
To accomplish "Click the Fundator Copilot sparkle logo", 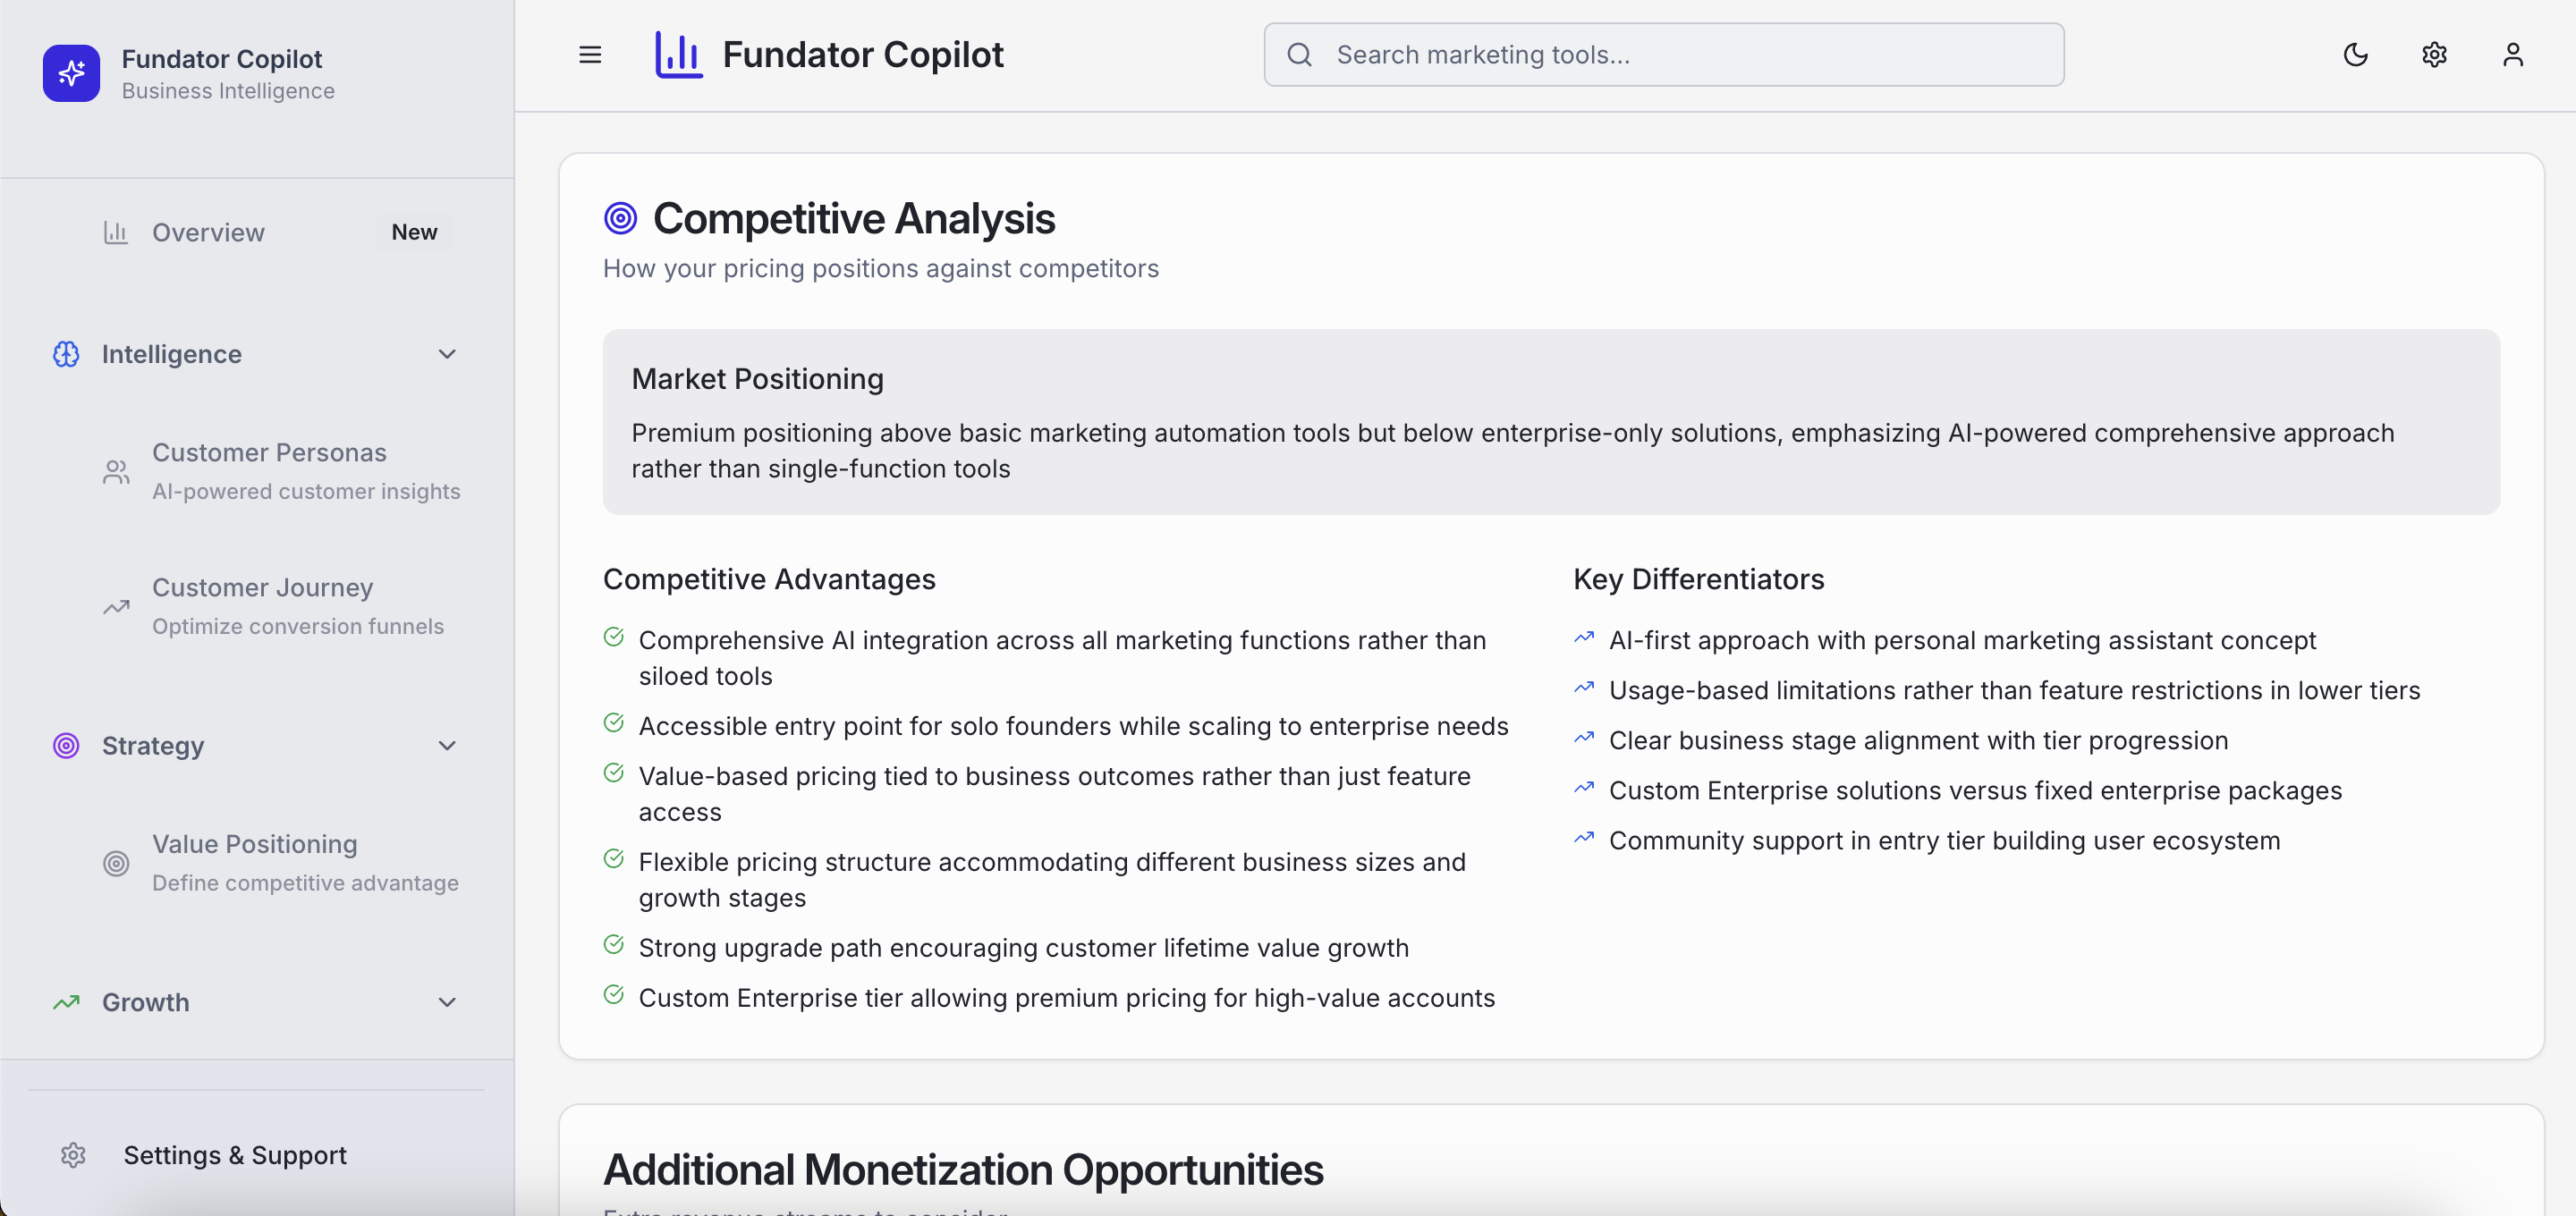I will tap(71, 73).
